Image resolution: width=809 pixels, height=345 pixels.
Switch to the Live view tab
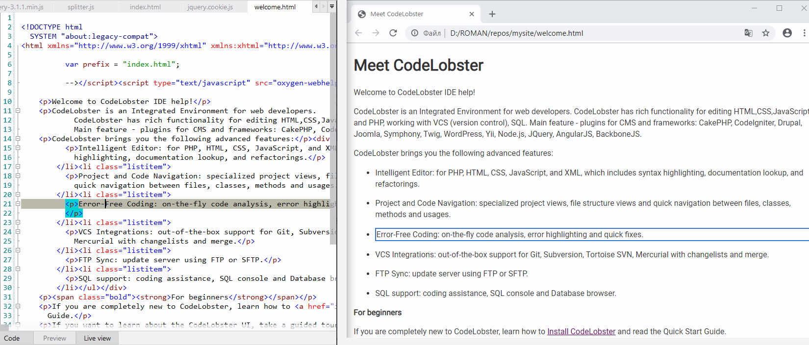coord(97,338)
